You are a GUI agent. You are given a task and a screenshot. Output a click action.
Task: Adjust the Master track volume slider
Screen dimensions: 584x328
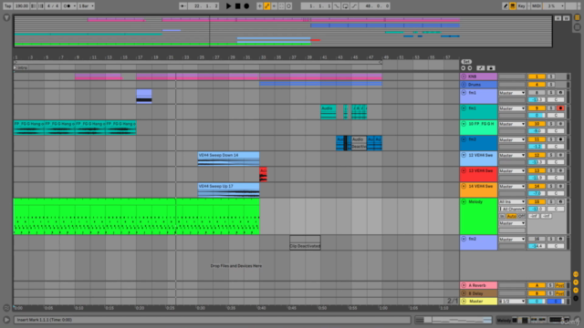coord(537,302)
